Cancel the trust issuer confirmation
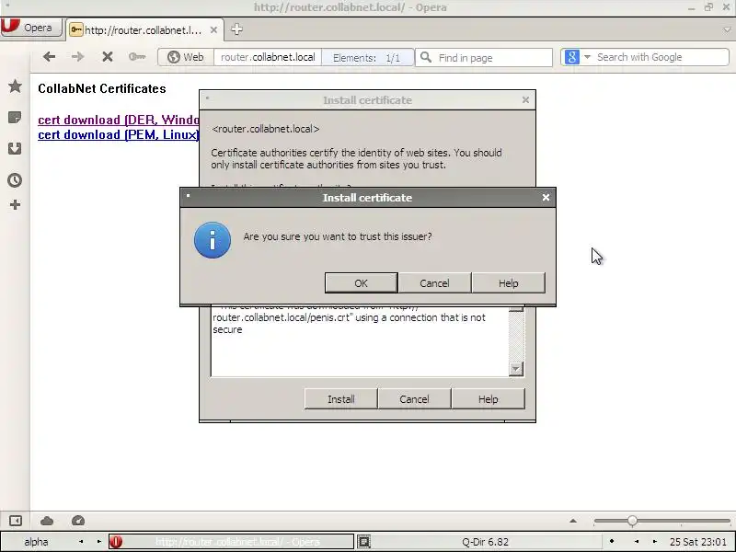Image resolution: width=736 pixels, height=552 pixels. 434,283
